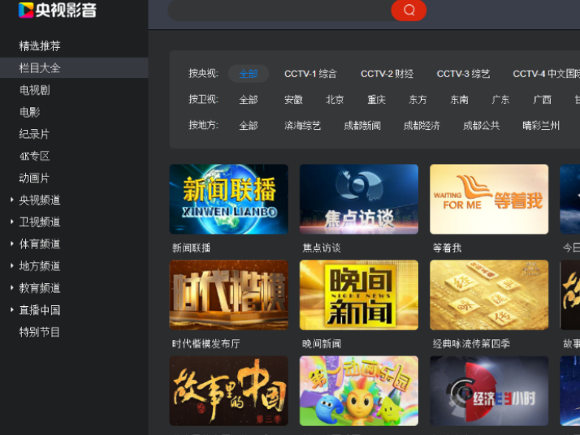This screenshot has height=435, width=580.
Task: Open 经典咏流传 golden thumbnail
Action: click(x=489, y=295)
